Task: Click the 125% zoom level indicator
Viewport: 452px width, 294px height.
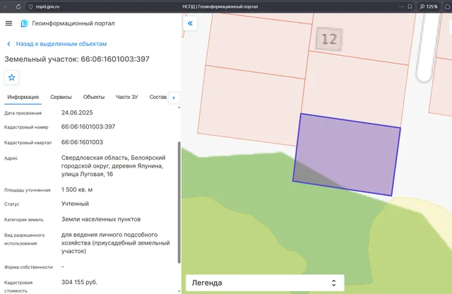Action: [x=429, y=6]
